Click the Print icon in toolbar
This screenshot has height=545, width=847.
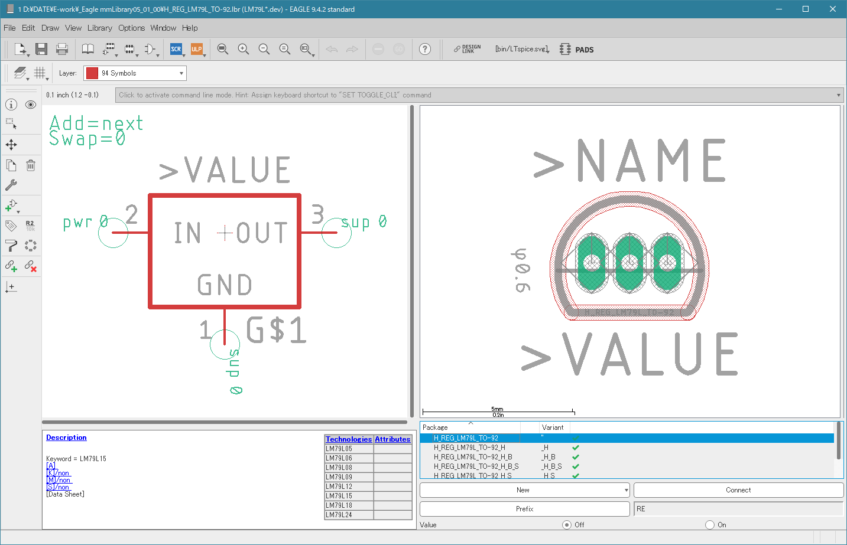tap(62, 49)
